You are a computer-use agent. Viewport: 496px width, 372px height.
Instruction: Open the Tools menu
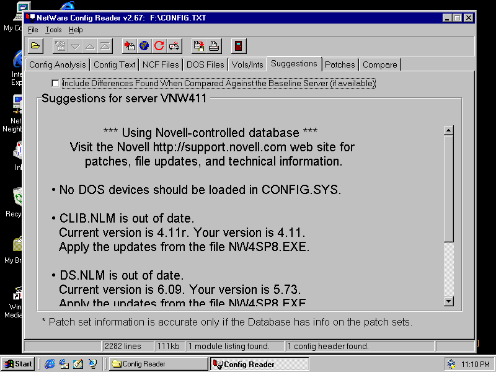point(53,30)
